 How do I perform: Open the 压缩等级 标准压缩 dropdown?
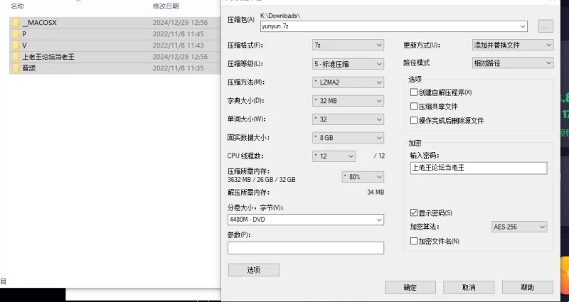[x=348, y=64]
